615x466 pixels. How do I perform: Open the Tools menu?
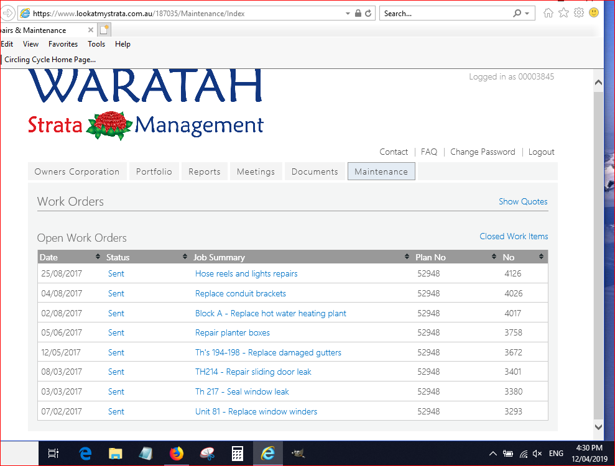96,44
